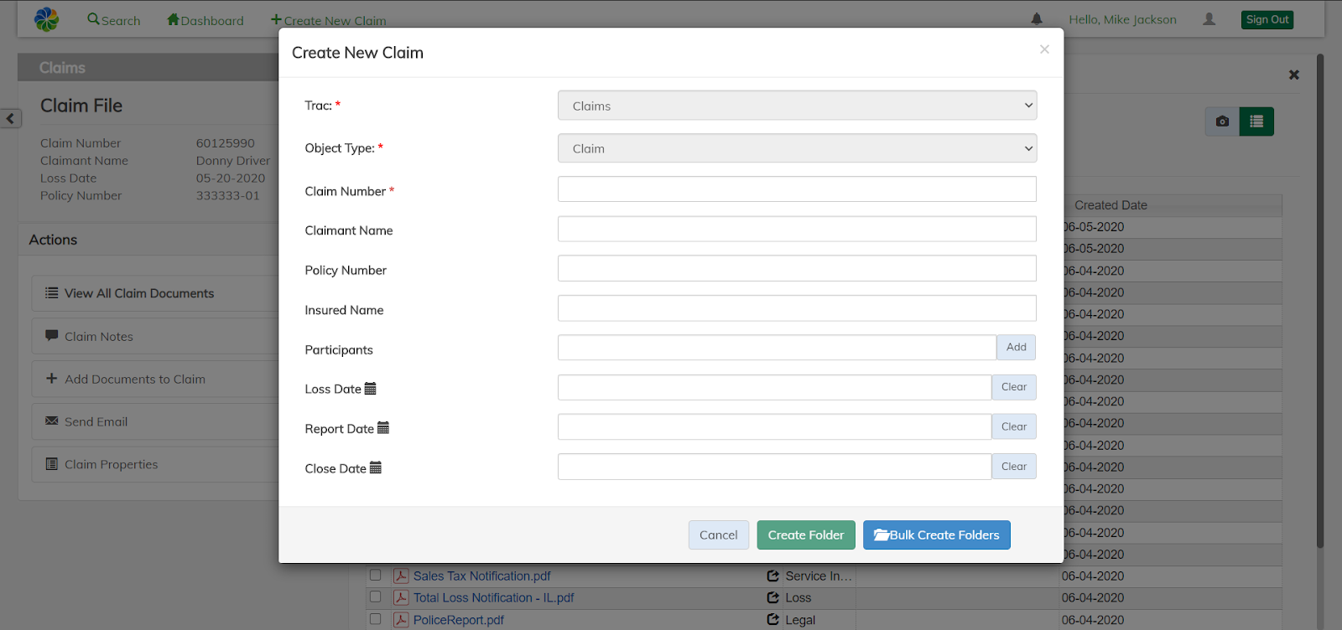This screenshot has height=630, width=1342.
Task: Expand the Object Type dropdown
Action: click(797, 148)
